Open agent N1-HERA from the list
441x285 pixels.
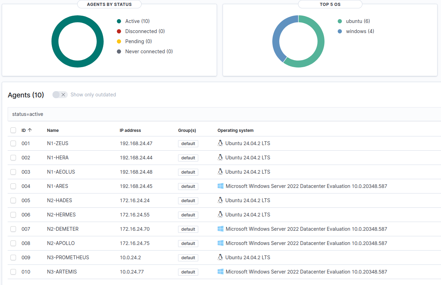58,158
